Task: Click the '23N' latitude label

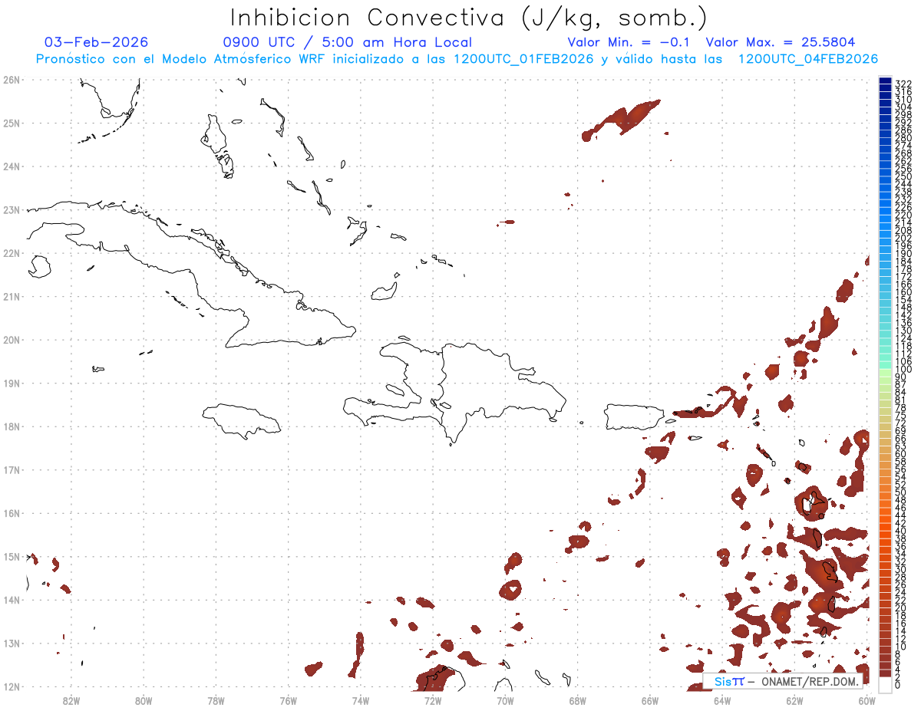Action: 12,209
